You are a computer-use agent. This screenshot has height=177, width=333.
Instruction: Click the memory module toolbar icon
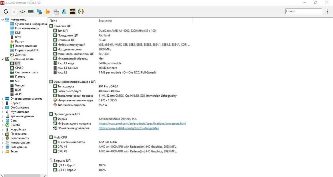(31, 11)
